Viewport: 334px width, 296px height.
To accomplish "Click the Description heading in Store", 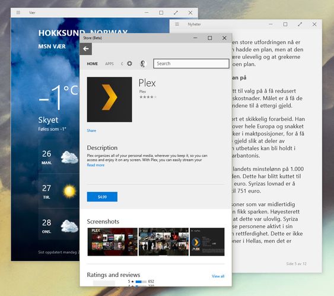I will [102, 147].
